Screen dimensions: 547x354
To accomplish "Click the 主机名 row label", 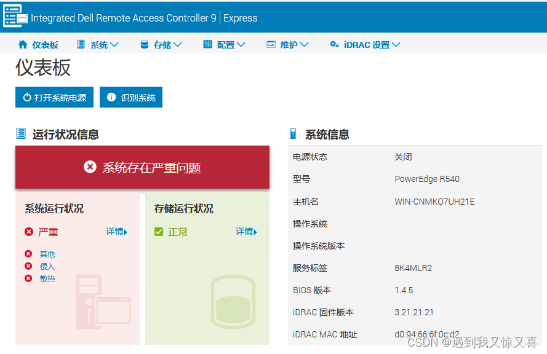I will 306,202.
